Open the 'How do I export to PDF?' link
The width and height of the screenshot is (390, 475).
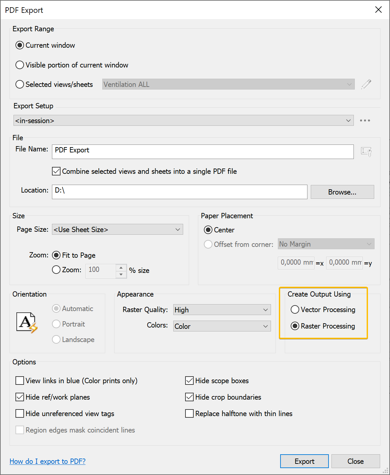tap(47, 461)
